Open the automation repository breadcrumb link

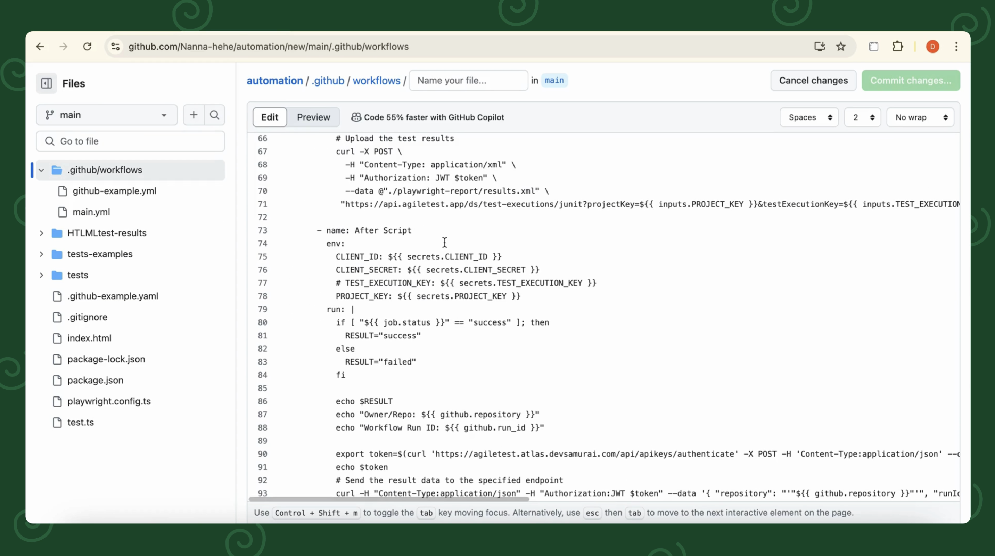point(274,80)
